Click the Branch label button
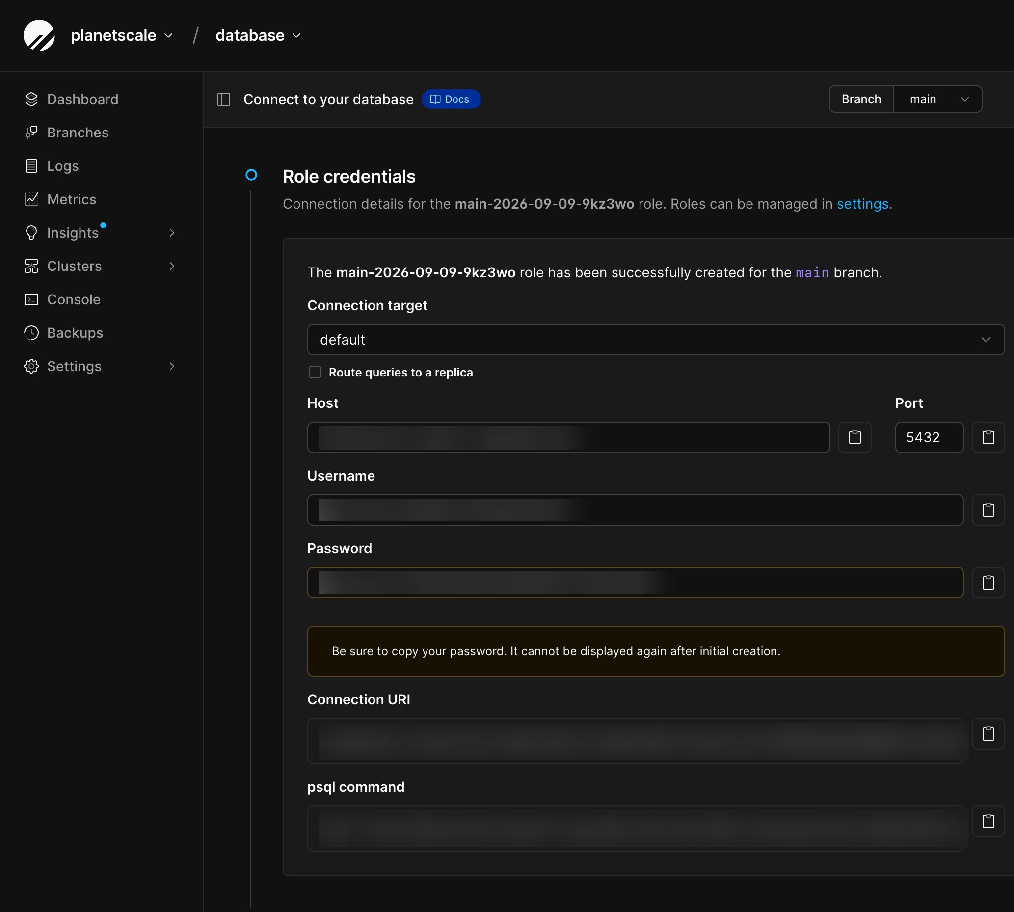 tap(861, 99)
